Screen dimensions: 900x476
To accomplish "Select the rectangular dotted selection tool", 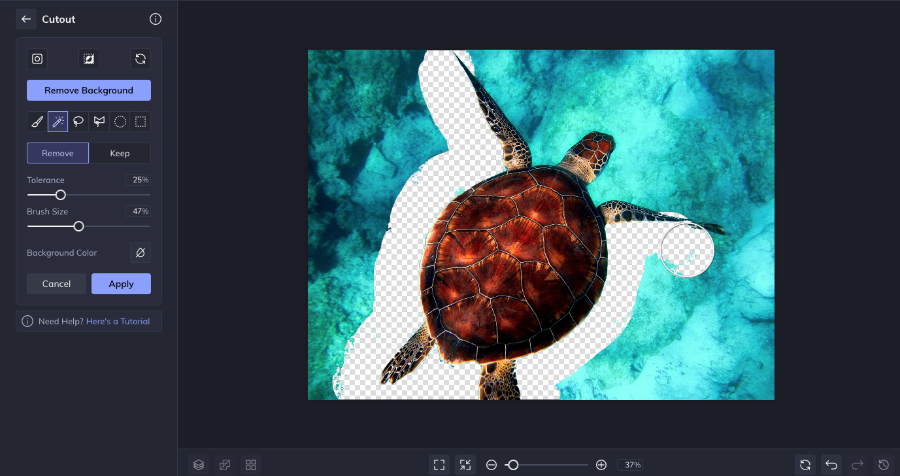I will (141, 122).
